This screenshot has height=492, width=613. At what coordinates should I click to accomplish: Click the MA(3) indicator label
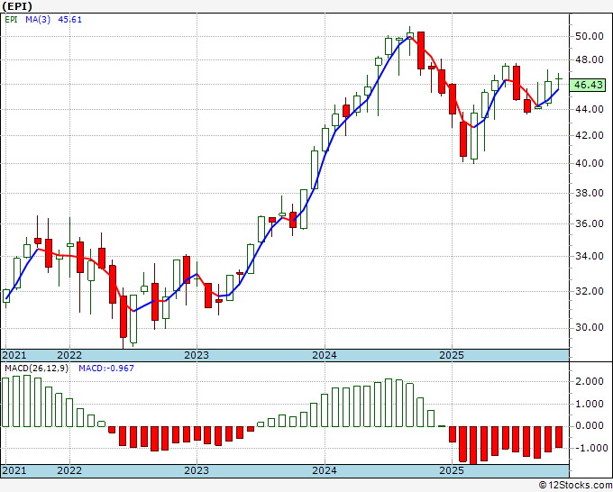click(38, 20)
